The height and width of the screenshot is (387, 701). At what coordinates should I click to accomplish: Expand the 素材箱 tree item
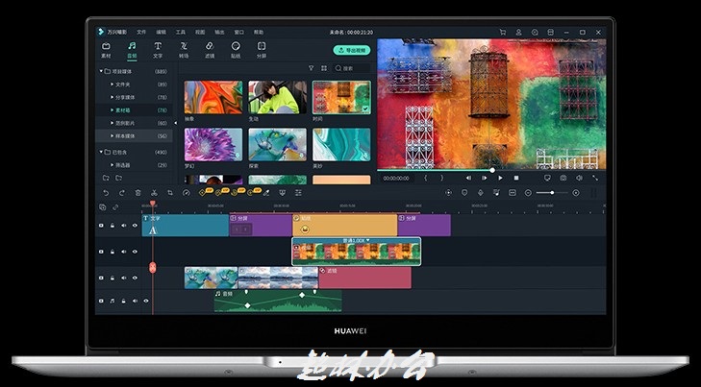(113, 109)
